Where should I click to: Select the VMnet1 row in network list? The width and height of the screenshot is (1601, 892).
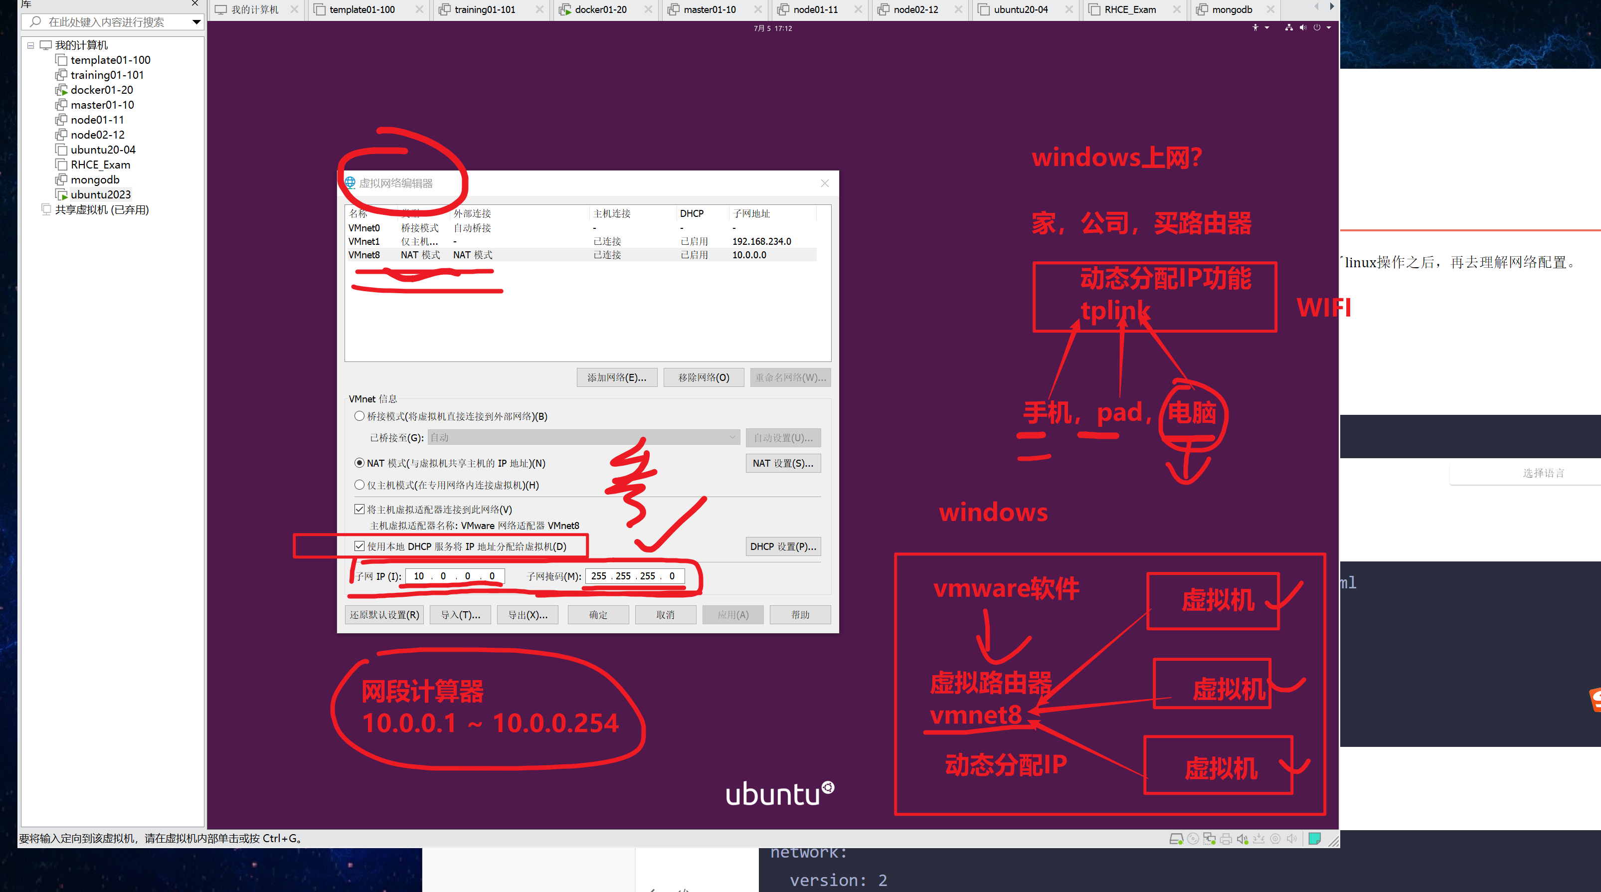581,241
